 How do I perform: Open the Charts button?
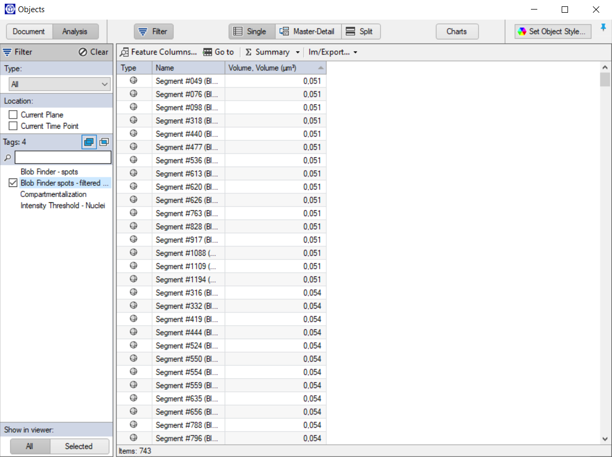pos(457,32)
